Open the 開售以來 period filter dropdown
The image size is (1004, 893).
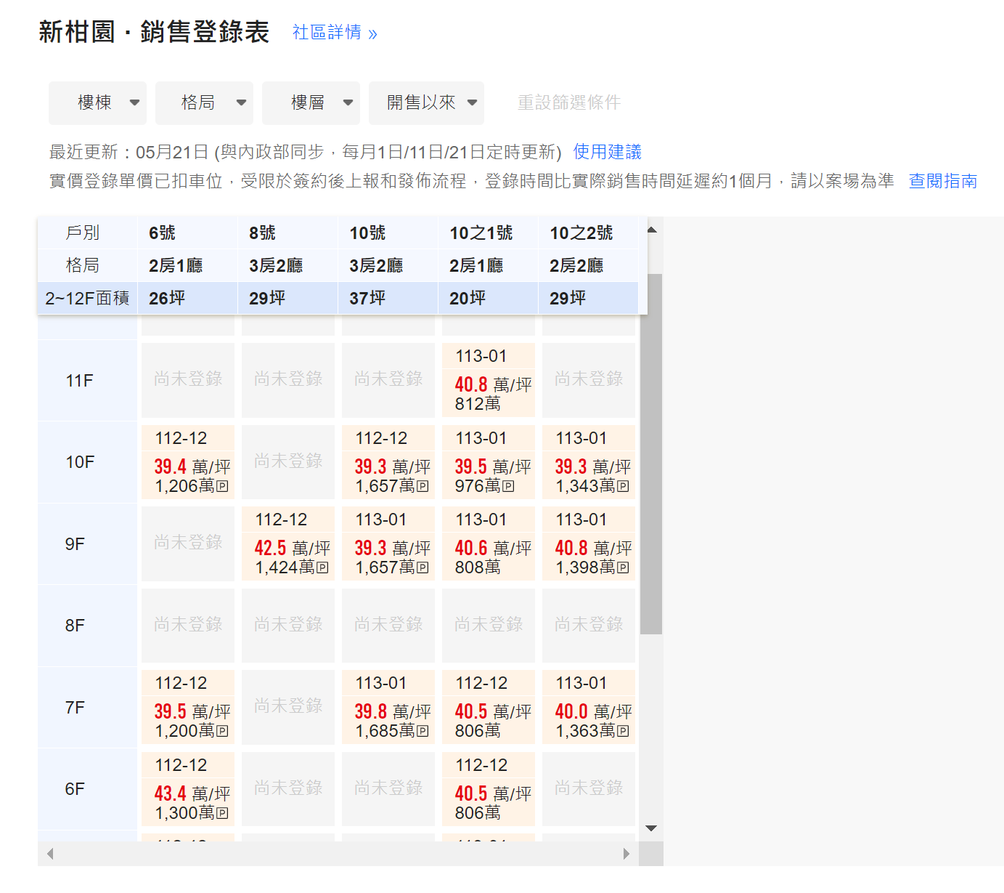[x=426, y=102]
